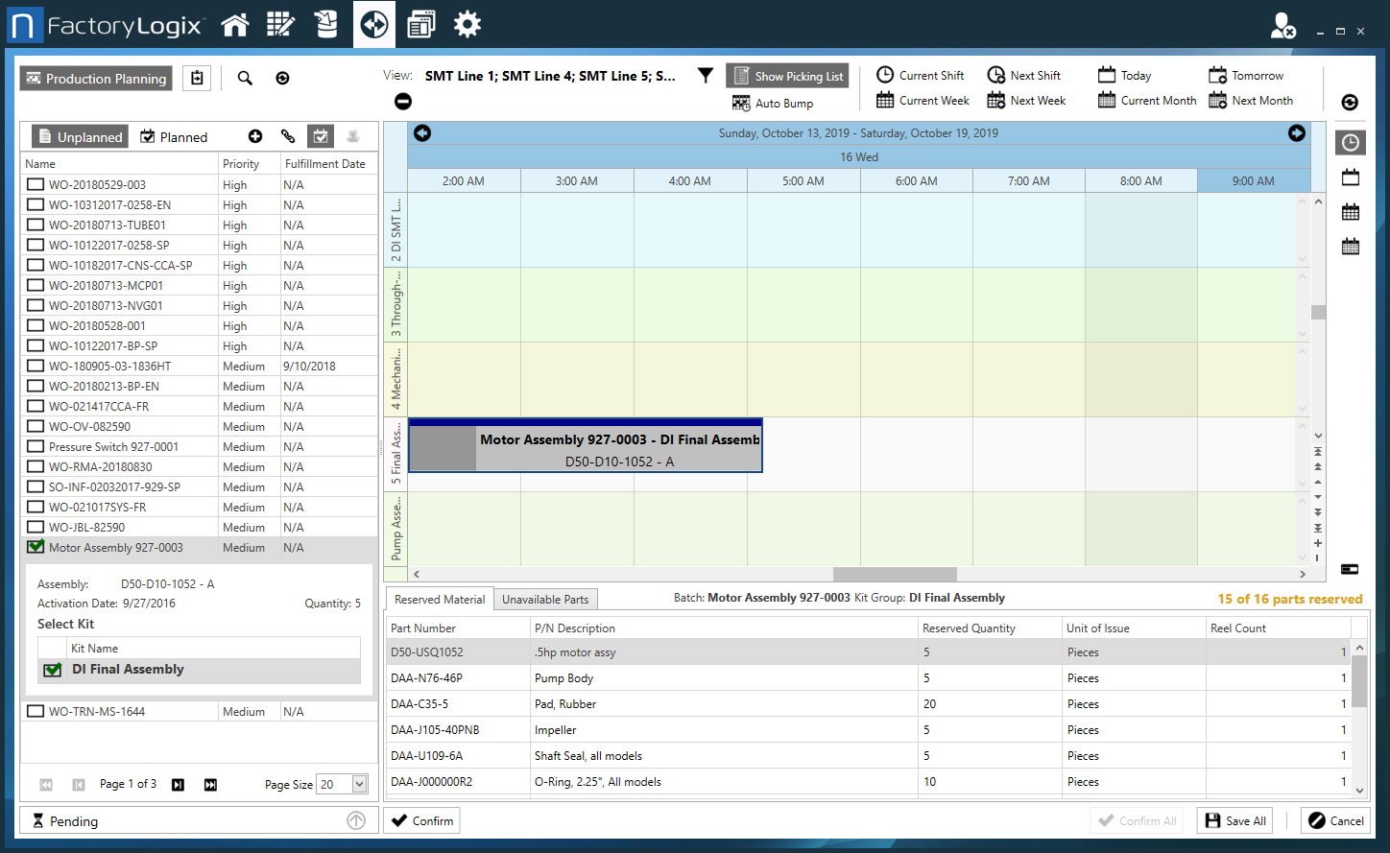The image size is (1390, 853).
Task: Click the chain link icon above the order list
Action: [x=287, y=136]
